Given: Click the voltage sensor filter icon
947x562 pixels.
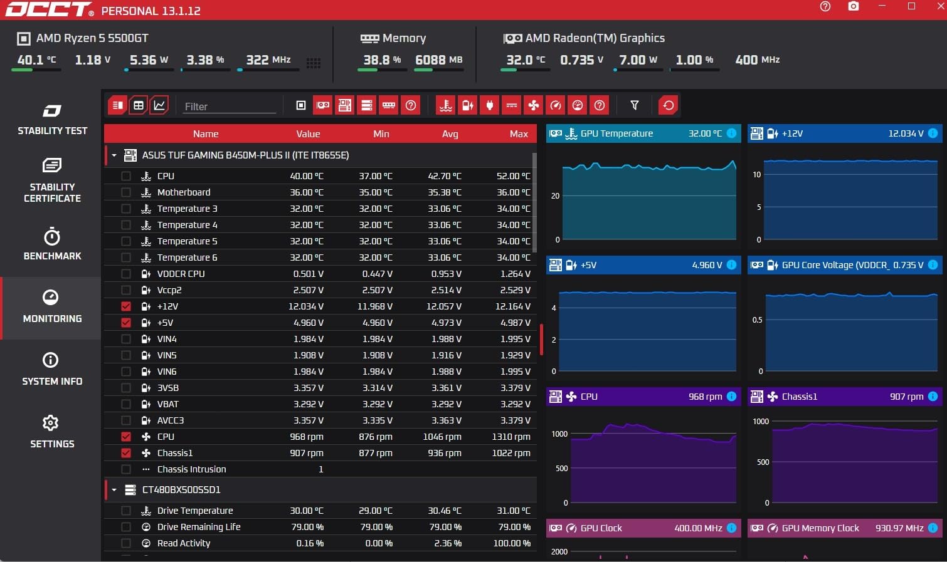Looking at the screenshot, I should point(468,105).
